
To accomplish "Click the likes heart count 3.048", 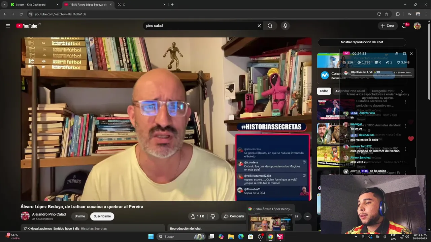I will 403,63.
